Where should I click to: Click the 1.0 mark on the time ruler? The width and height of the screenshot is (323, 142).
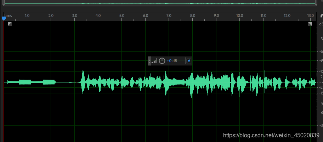(x=27, y=16)
